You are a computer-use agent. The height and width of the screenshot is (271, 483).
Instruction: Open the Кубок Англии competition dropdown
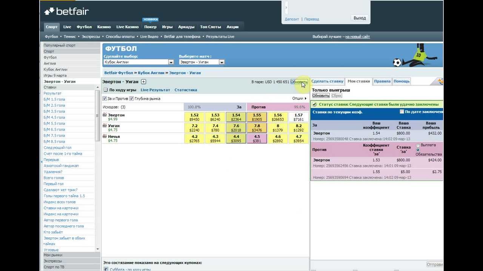point(171,62)
